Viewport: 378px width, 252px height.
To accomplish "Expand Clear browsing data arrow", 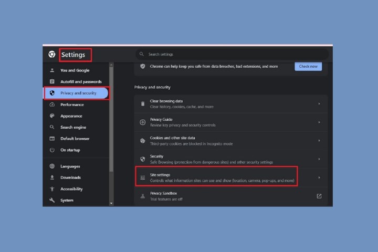I will (x=319, y=104).
